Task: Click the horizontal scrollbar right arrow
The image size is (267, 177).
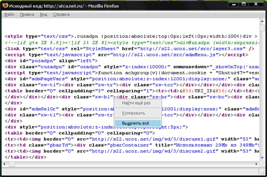Action: [256, 164]
